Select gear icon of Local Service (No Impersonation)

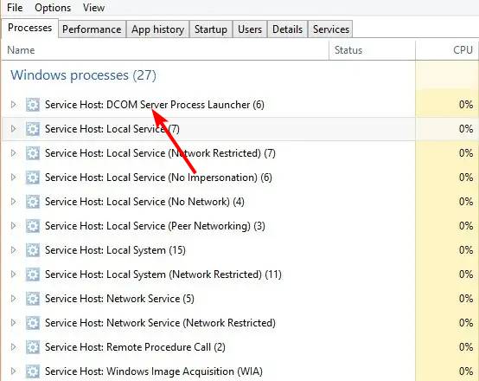pyautogui.click(x=32, y=178)
